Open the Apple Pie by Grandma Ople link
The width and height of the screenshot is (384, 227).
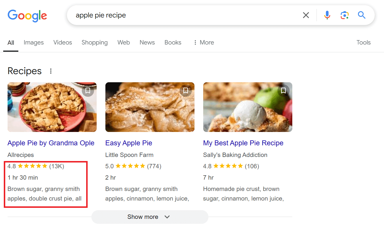click(x=51, y=143)
